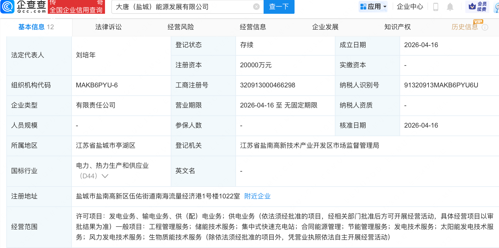The width and height of the screenshot is (499, 248).
Task: Open the 应用 dropdown menu
Action: click(373, 7)
